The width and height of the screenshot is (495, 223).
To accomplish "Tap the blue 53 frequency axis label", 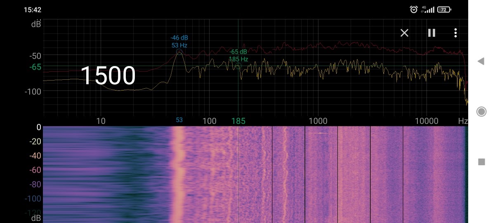I will (x=179, y=120).
